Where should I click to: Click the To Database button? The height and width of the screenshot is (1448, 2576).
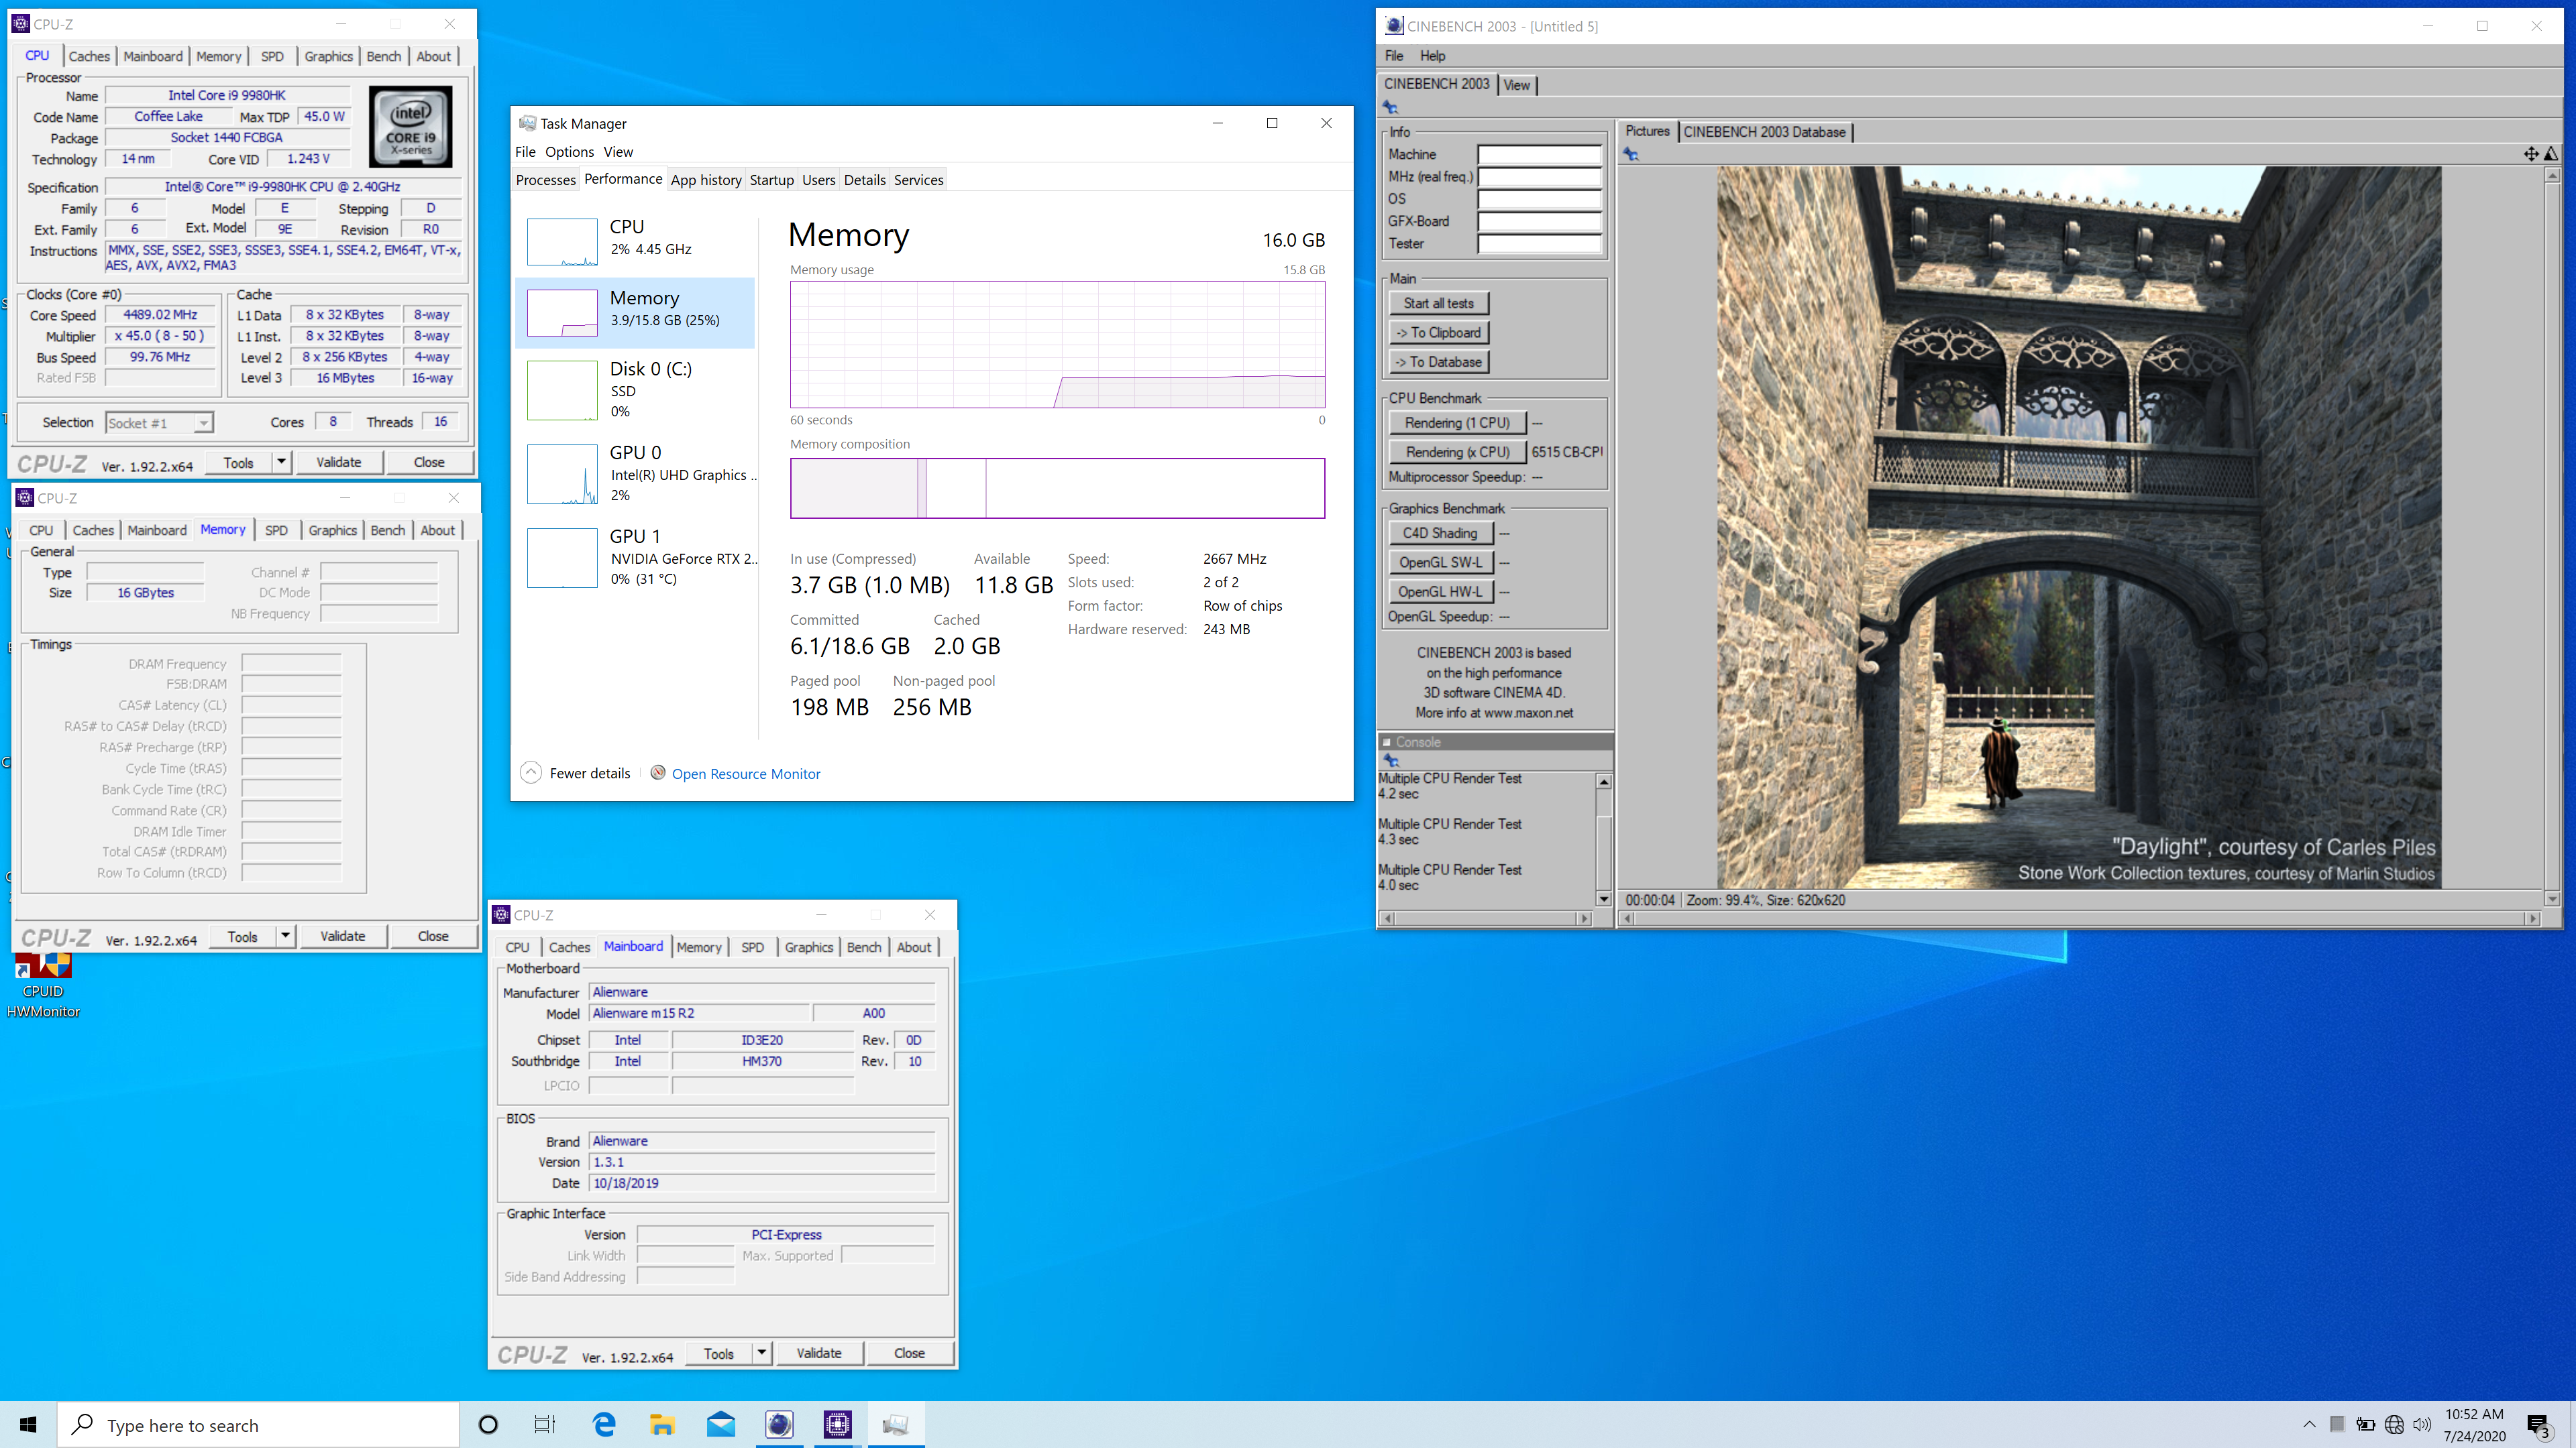pyautogui.click(x=1438, y=362)
